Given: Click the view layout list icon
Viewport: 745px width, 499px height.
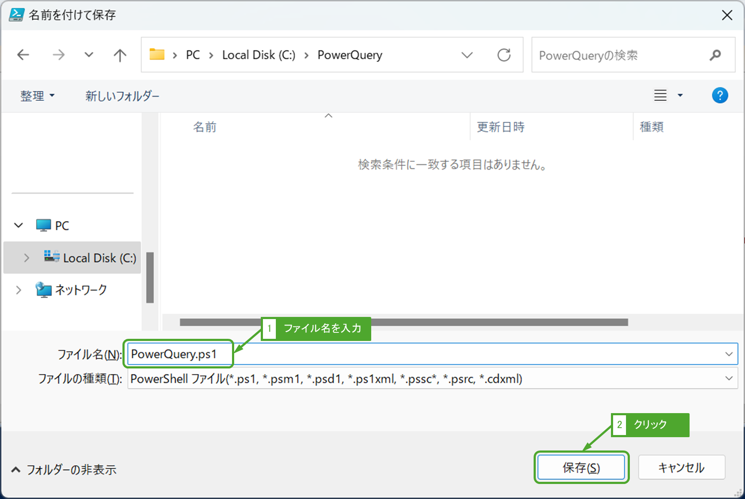Looking at the screenshot, I should tap(660, 95).
